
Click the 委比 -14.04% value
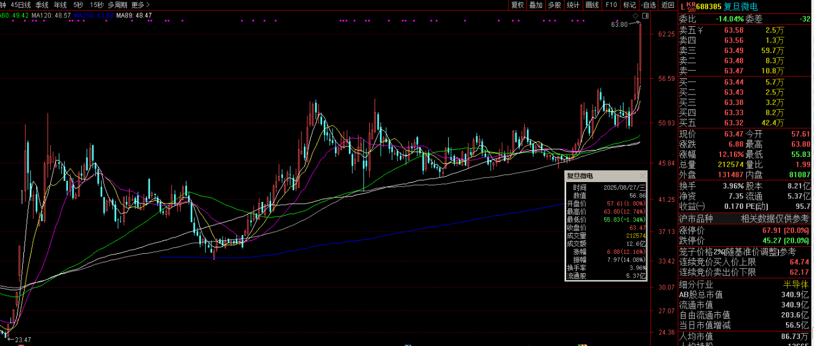coord(729,19)
